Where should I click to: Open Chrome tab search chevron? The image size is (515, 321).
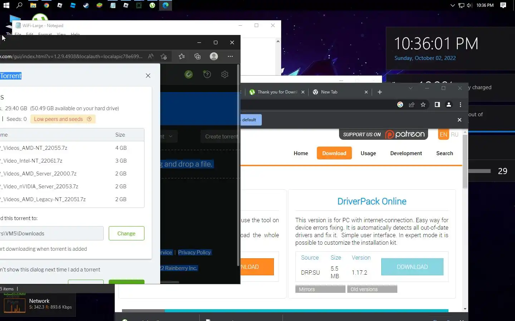tap(411, 88)
